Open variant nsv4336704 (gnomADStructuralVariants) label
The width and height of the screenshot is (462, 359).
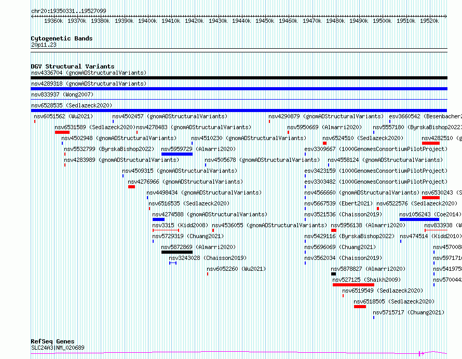click(89, 73)
